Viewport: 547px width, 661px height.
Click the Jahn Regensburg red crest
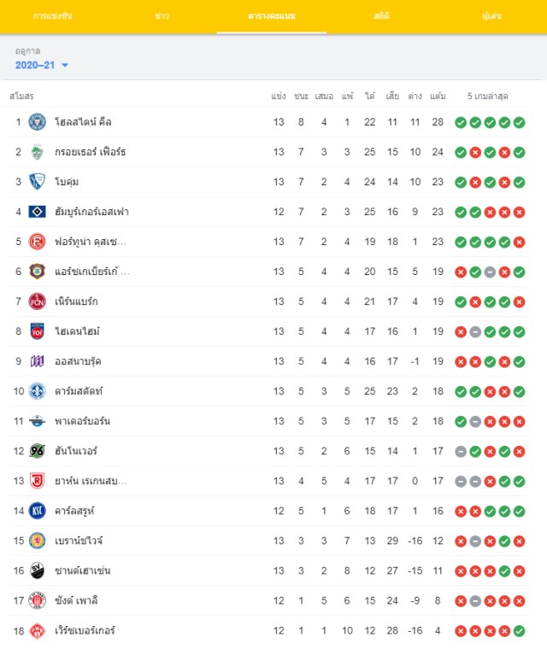[37, 481]
